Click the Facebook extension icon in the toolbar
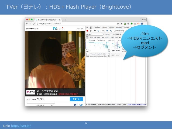The height and width of the screenshot is (129, 172). click(142, 24)
